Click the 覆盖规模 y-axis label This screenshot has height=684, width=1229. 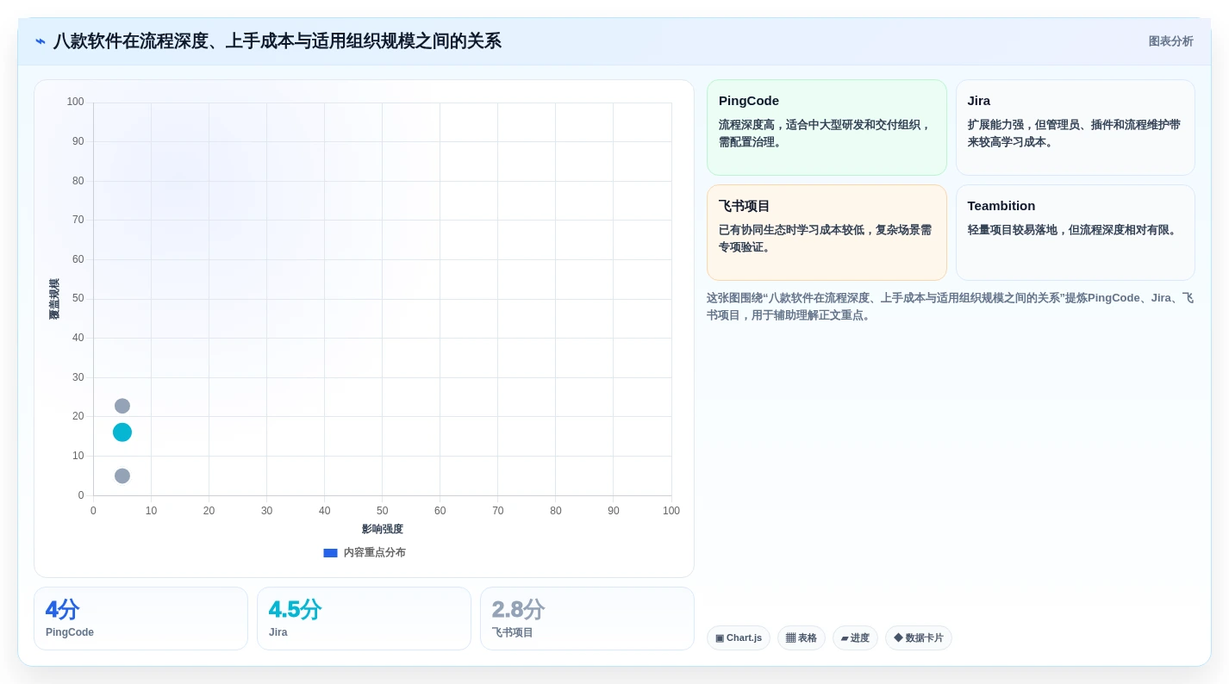pyautogui.click(x=54, y=299)
